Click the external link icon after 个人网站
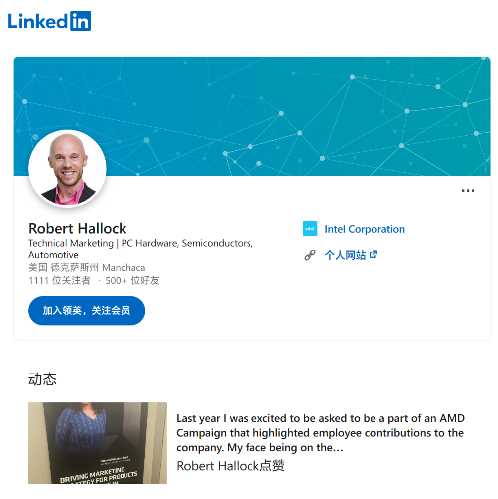 [373, 254]
